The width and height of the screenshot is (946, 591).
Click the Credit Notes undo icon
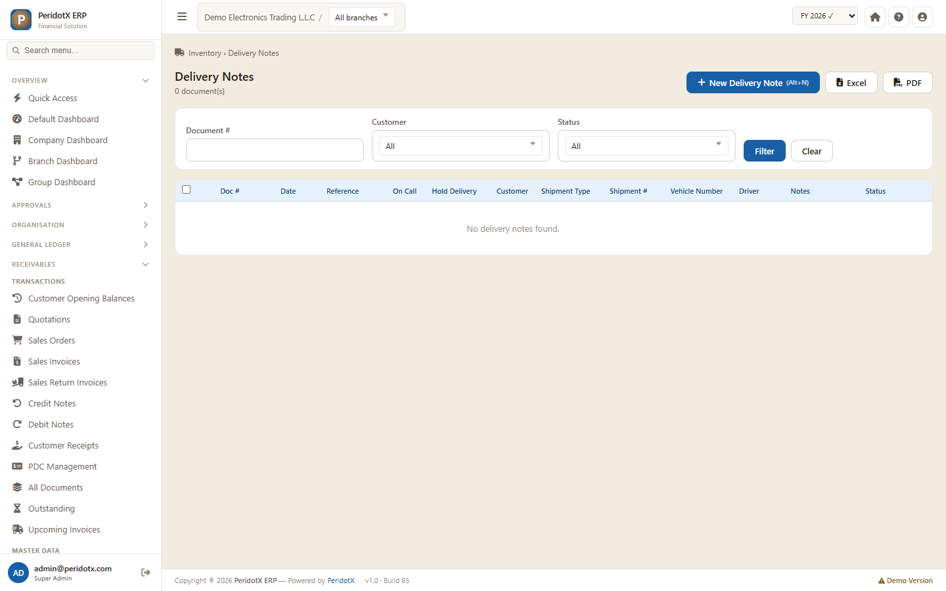(17, 403)
